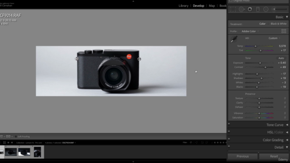290x163 pixels.
Task: Click the Tint slider handle
Action: pyautogui.click(x=261, y=50)
